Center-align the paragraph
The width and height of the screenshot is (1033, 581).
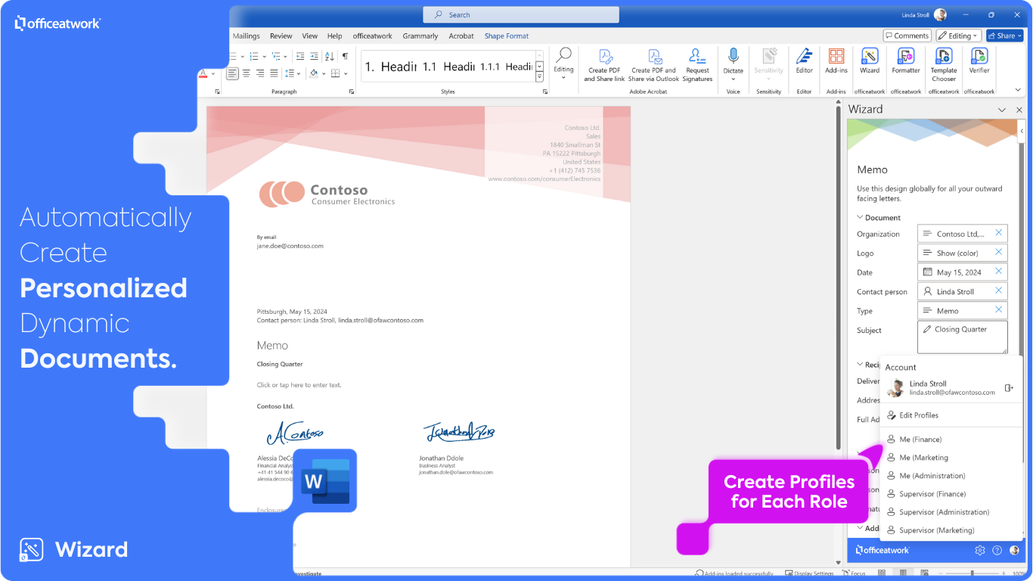[247, 73]
